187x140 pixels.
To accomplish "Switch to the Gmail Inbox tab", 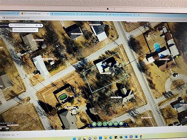I will (x=122, y=15).
